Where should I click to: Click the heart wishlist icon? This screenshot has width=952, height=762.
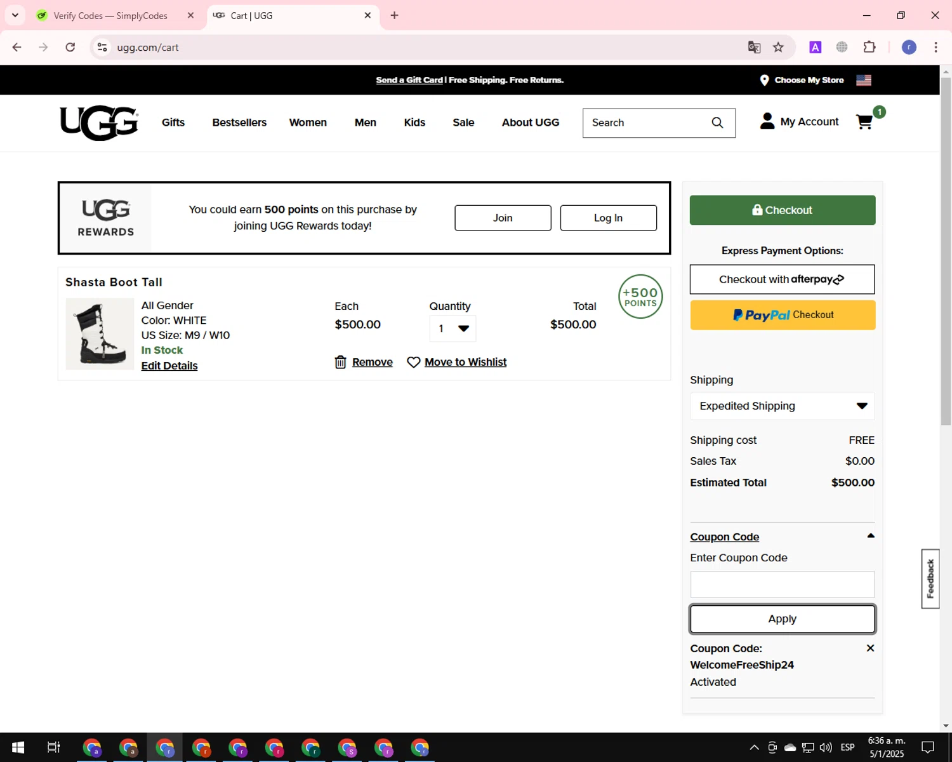click(x=414, y=362)
